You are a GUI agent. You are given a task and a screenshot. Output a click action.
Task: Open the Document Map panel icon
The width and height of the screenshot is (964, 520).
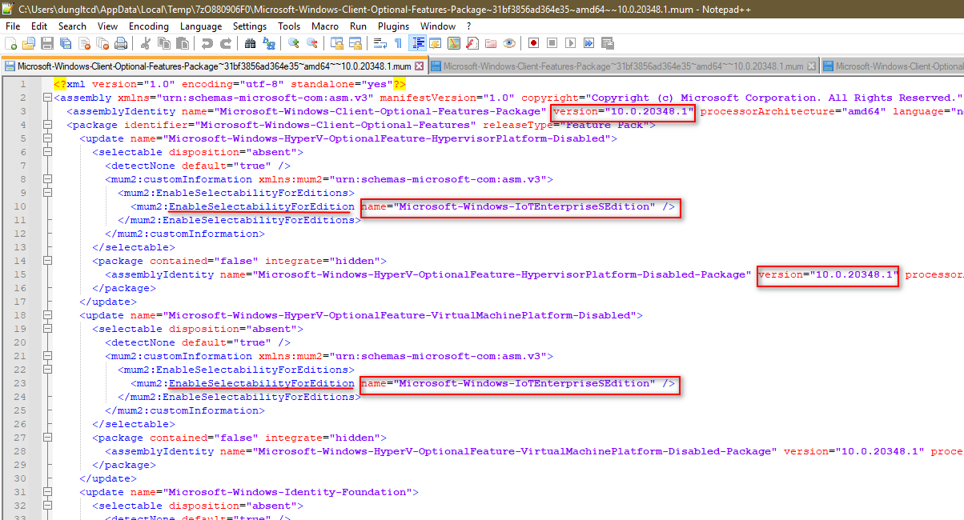(454, 42)
